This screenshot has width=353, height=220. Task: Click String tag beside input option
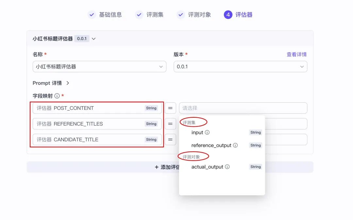pos(256,132)
